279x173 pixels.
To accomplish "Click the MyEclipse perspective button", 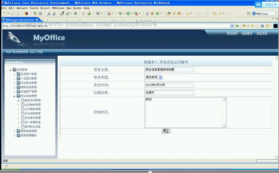I will (263, 14).
